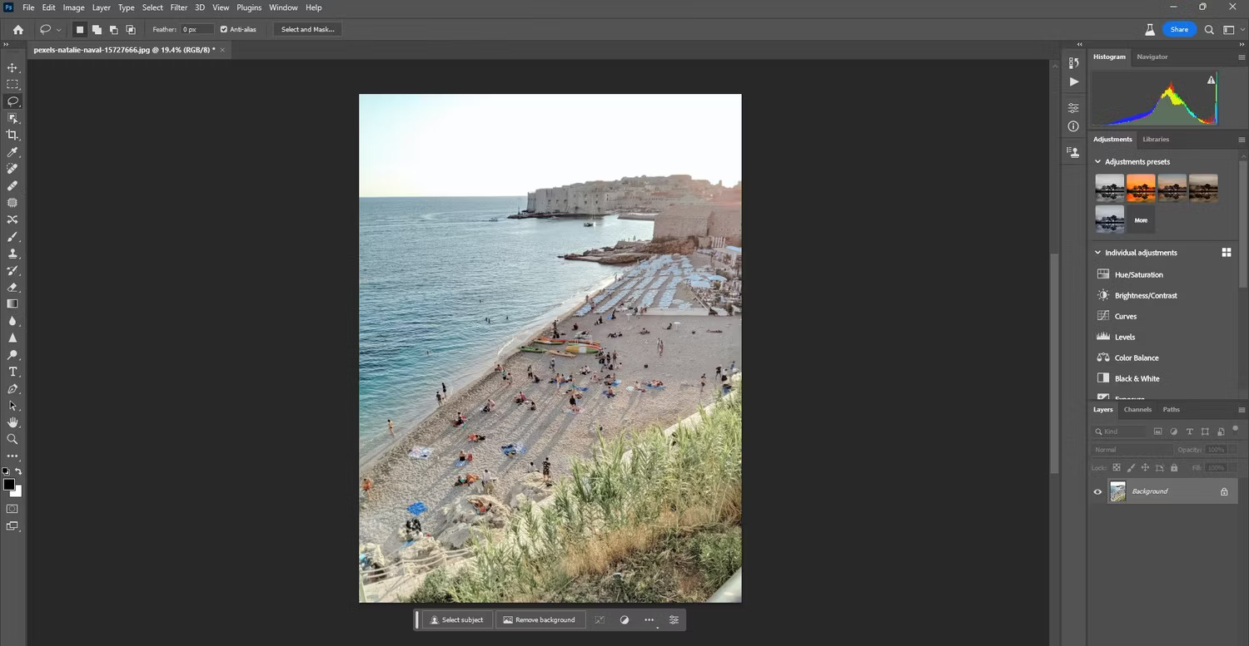Open the Filter menu
Screen dimensions: 1249x646
click(178, 7)
